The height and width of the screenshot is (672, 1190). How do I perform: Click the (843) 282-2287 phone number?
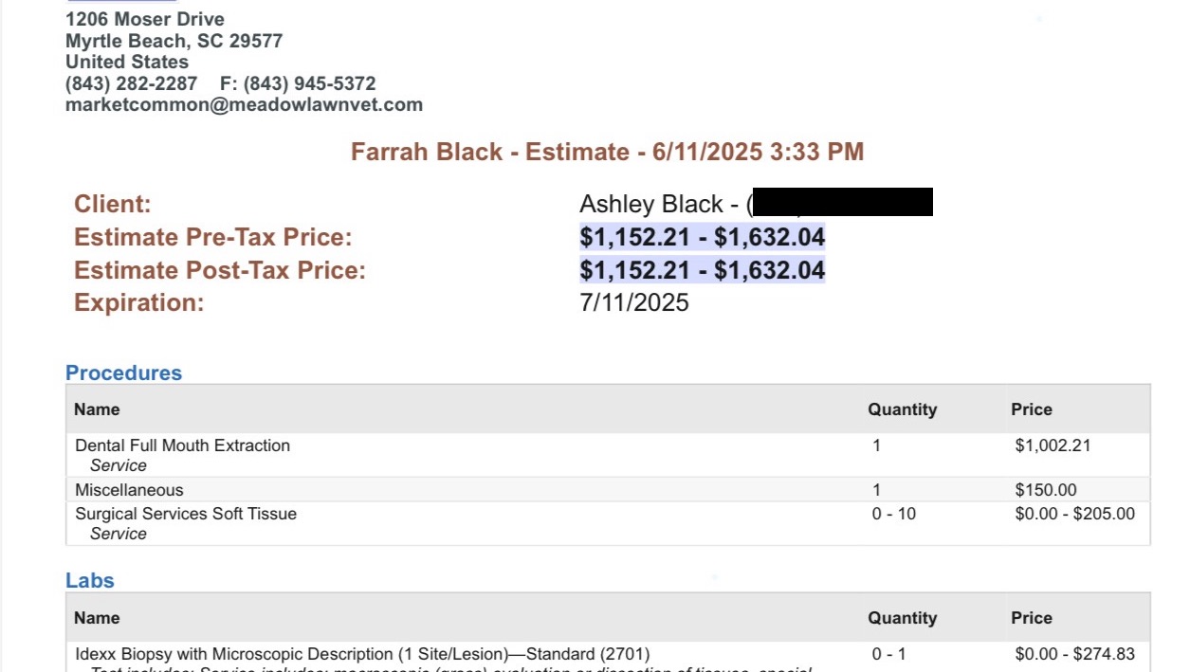(x=131, y=83)
